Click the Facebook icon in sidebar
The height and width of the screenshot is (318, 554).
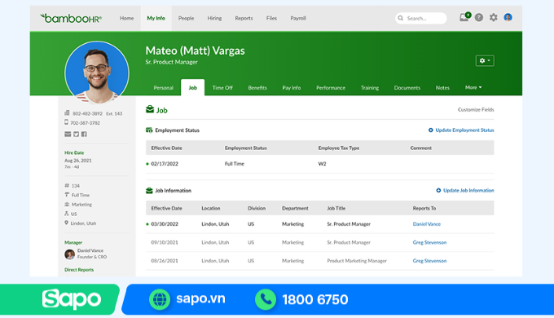[x=84, y=134]
